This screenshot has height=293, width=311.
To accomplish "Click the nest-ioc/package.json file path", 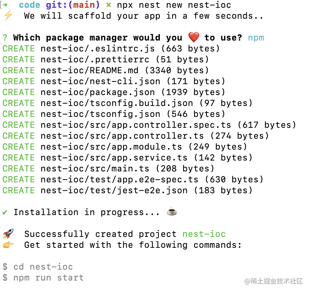I will click(x=97, y=92).
